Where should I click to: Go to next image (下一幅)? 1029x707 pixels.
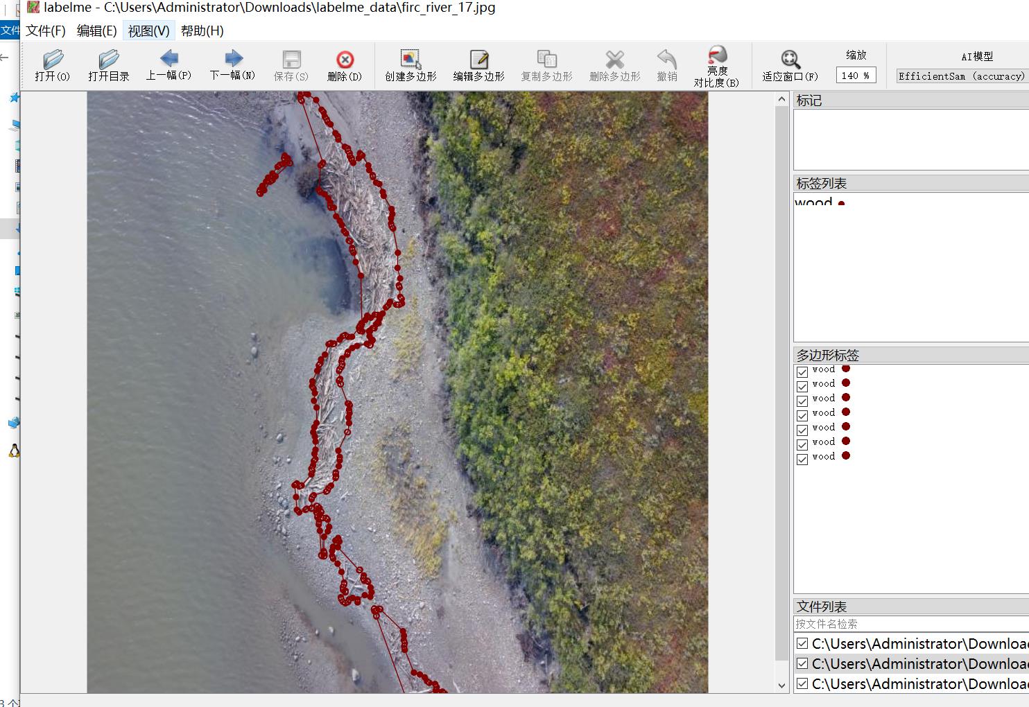coord(233,60)
